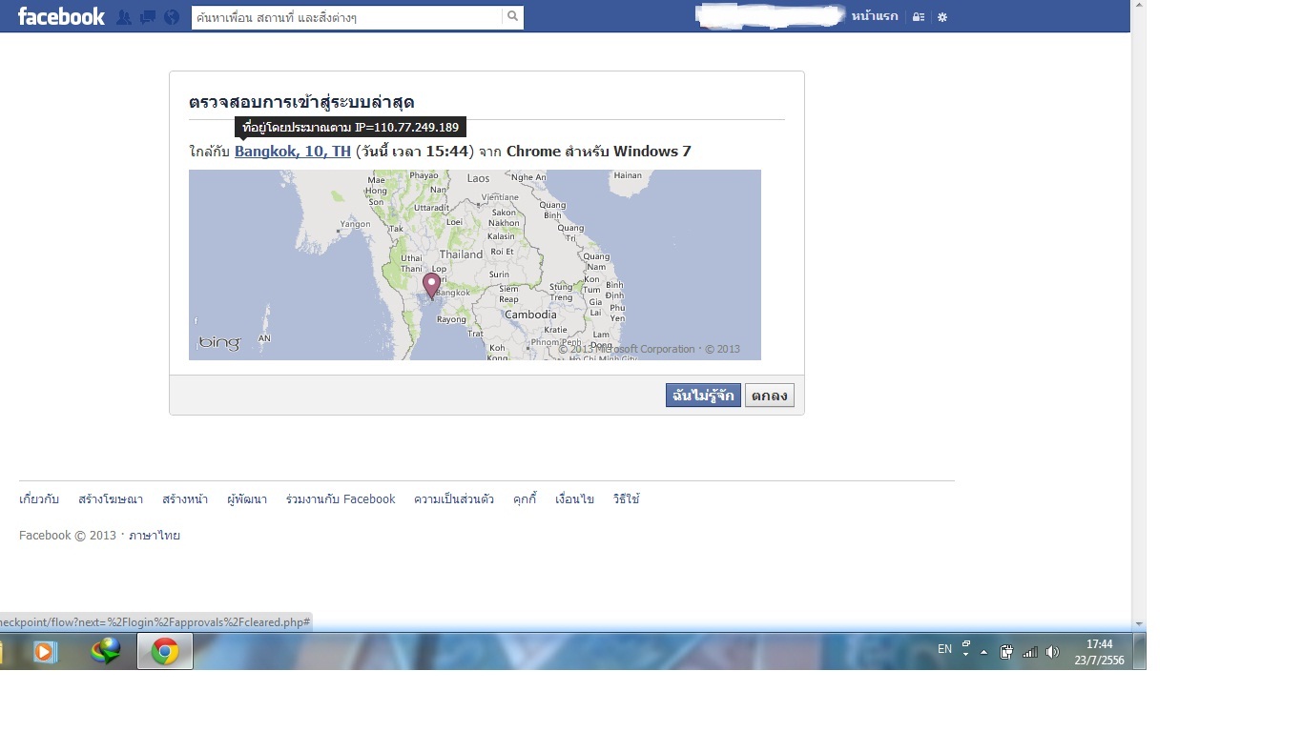
Task: Open the วิธีใช้ help link
Action: tap(627, 499)
